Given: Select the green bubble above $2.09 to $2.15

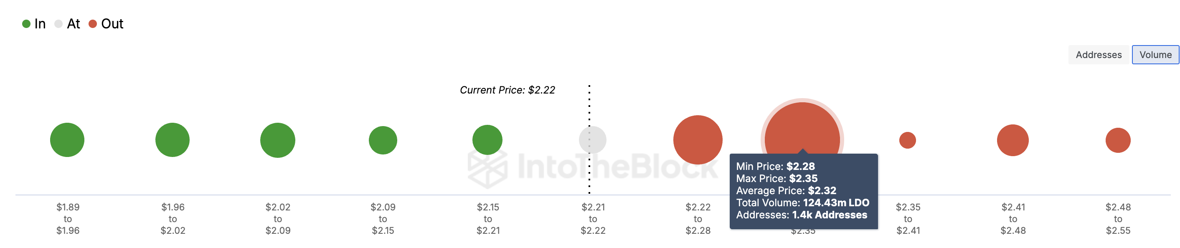Looking at the screenshot, I should tap(383, 140).
